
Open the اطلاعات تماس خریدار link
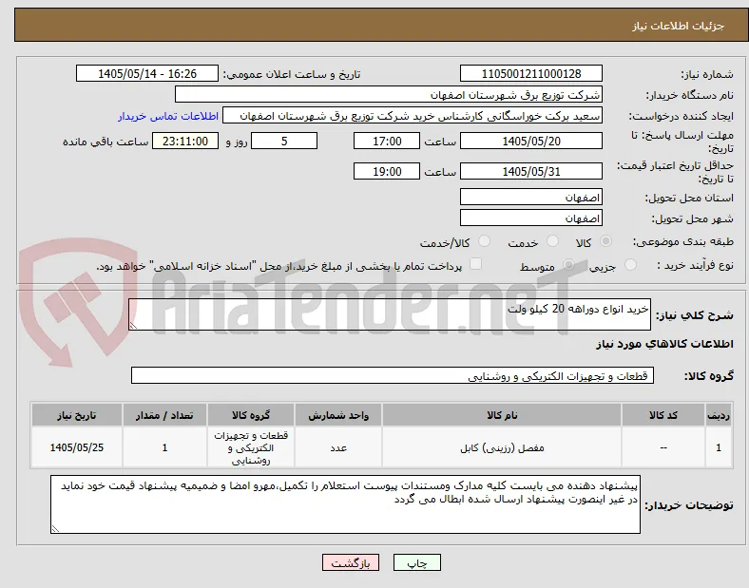[168, 116]
